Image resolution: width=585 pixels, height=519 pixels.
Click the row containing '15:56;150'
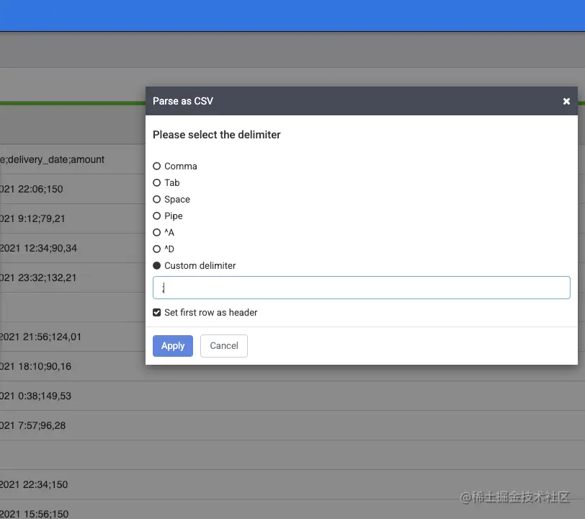point(292,510)
